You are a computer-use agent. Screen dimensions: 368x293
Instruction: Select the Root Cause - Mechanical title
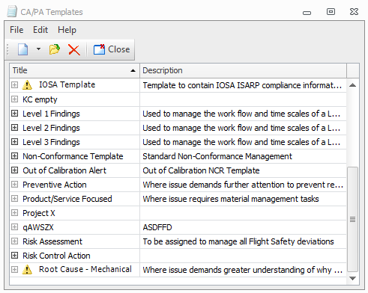[85, 269]
